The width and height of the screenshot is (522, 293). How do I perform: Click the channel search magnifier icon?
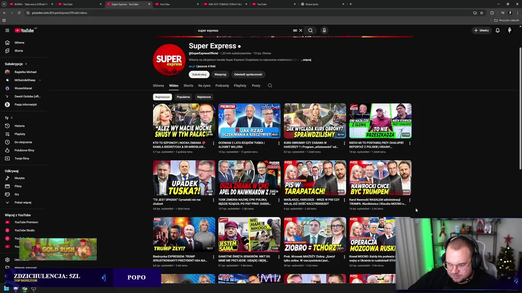(x=270, y=85)
